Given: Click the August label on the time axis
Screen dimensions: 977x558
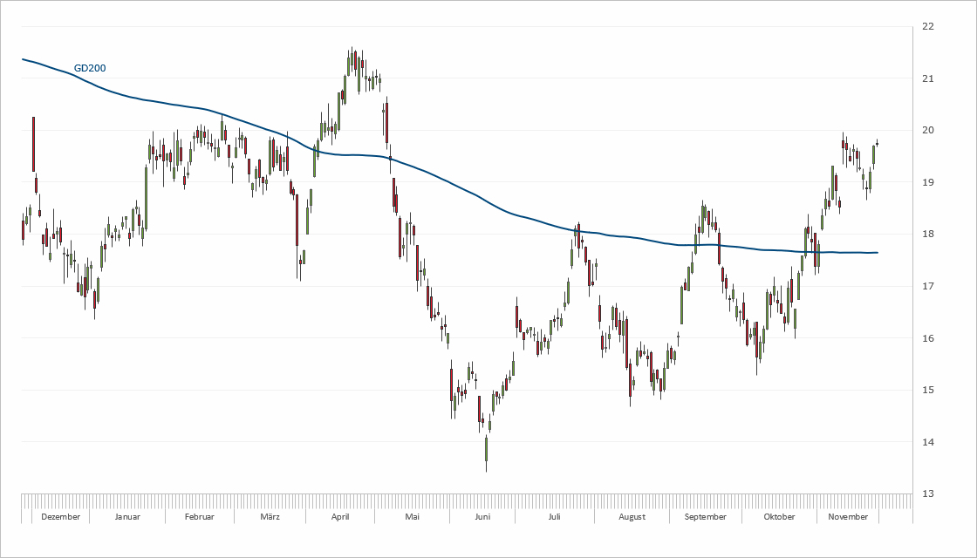Looking at the screenshot, I should point(632,517).
